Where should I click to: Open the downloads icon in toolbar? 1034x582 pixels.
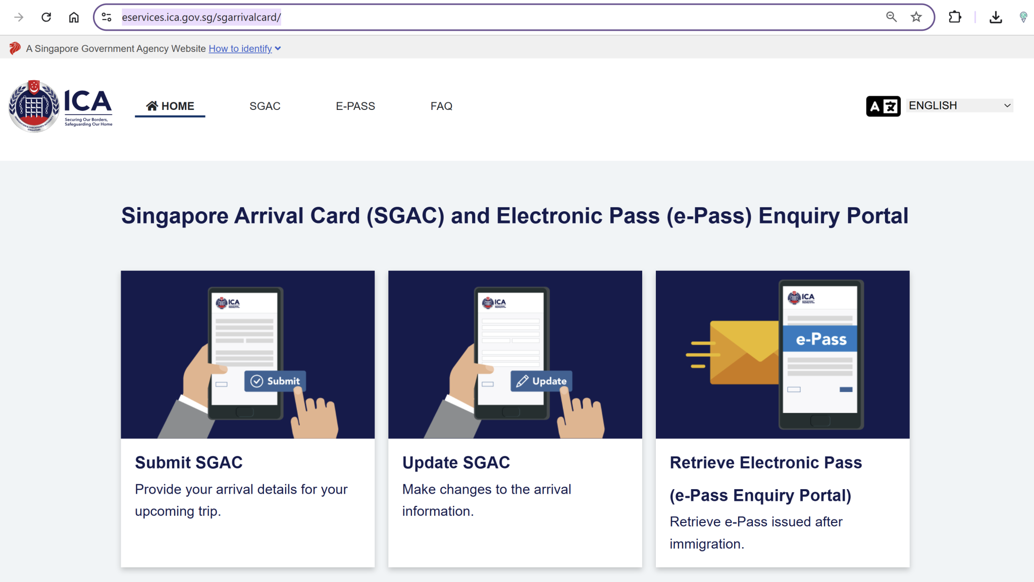(995, 17)
